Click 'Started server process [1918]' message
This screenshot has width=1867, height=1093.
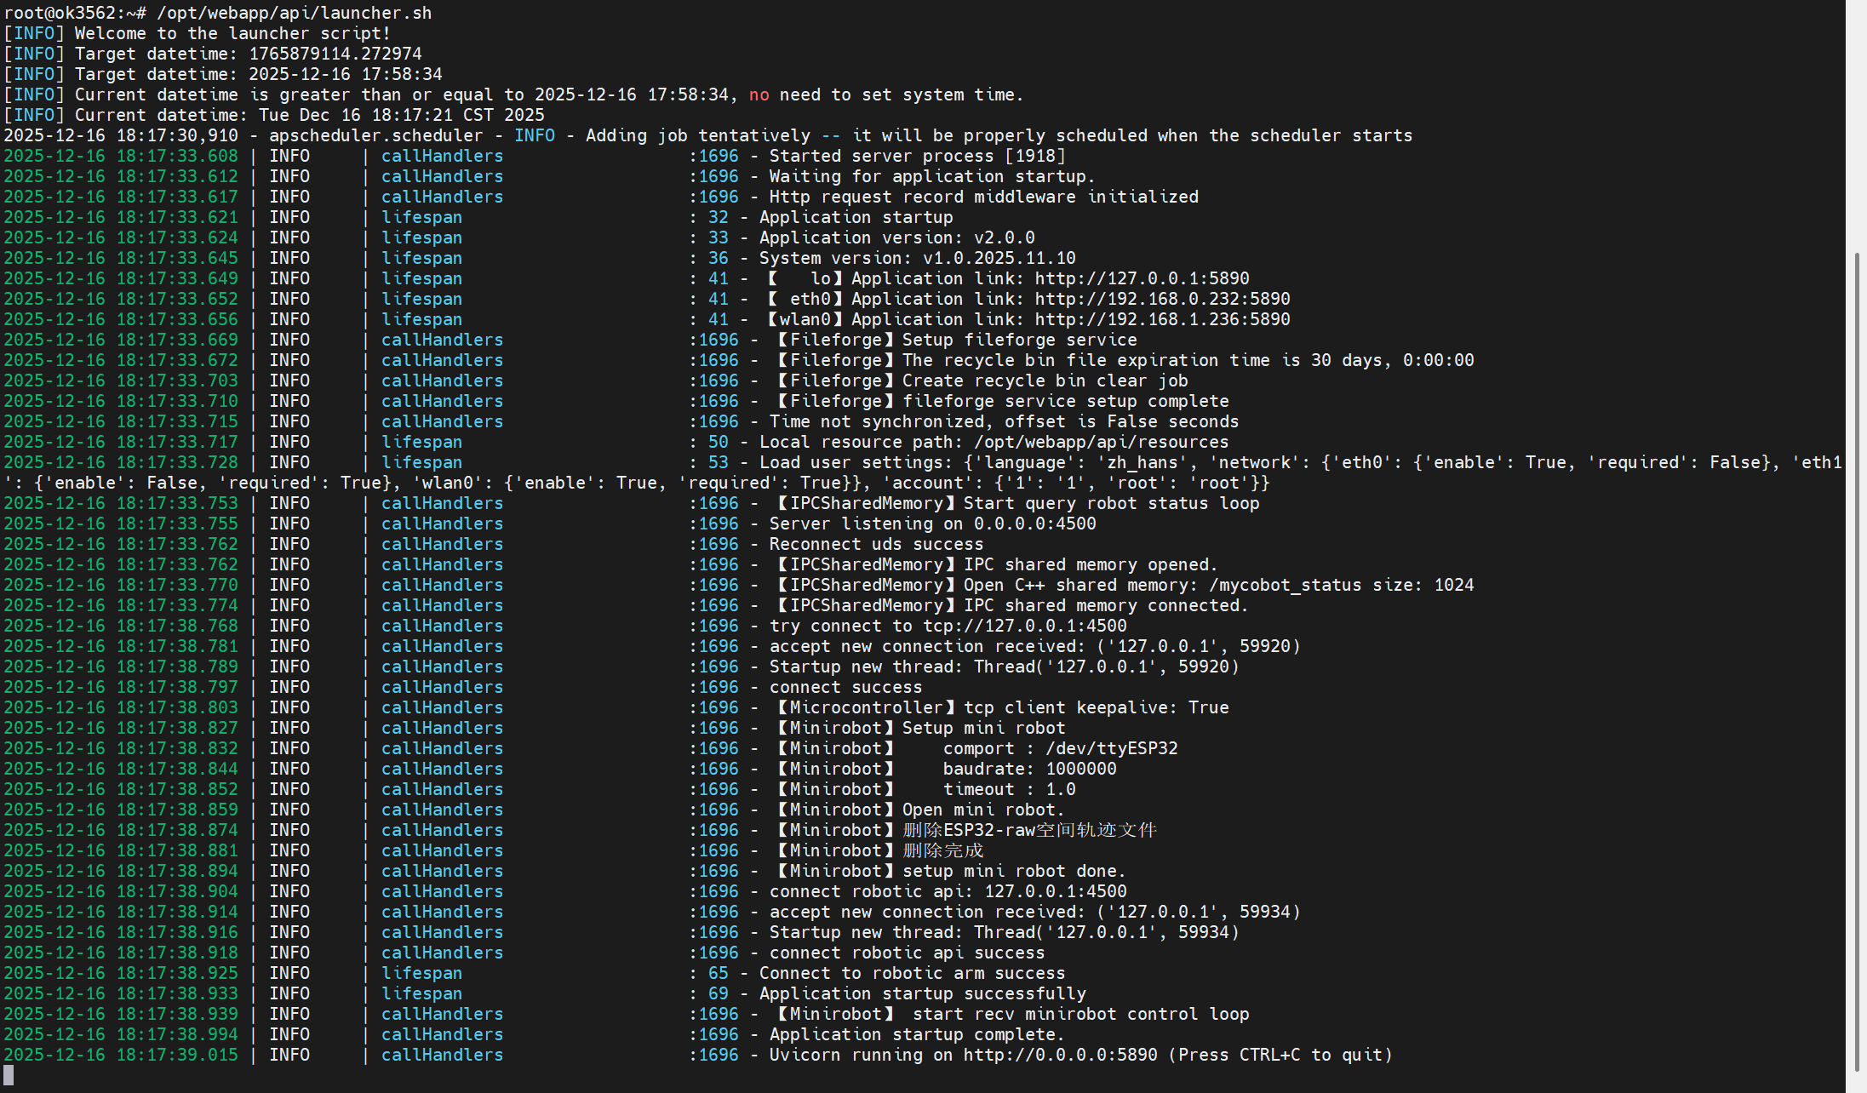[917, 156]
